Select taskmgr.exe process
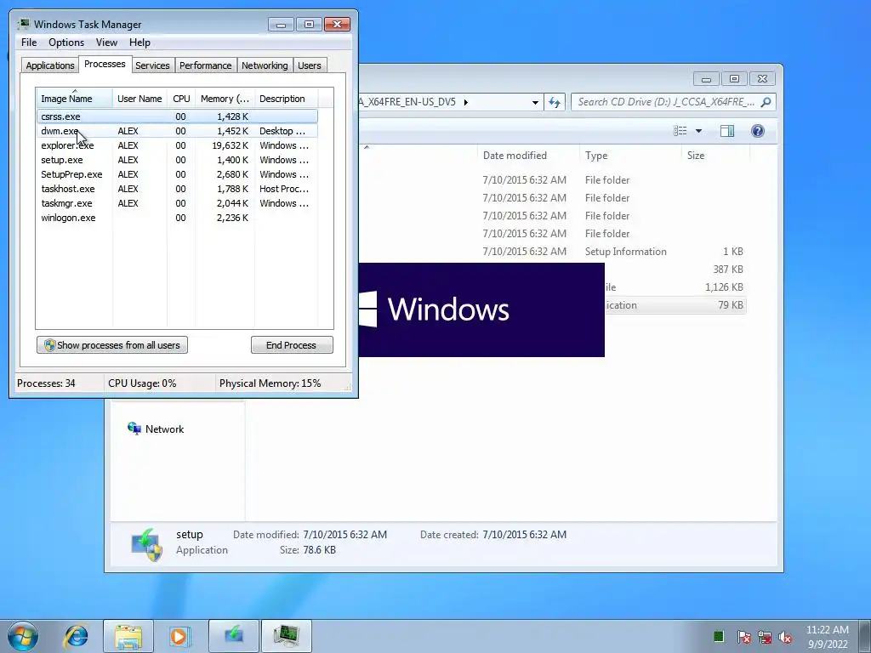This screenshot has width=871, height=653. click(x=177, y=203)
